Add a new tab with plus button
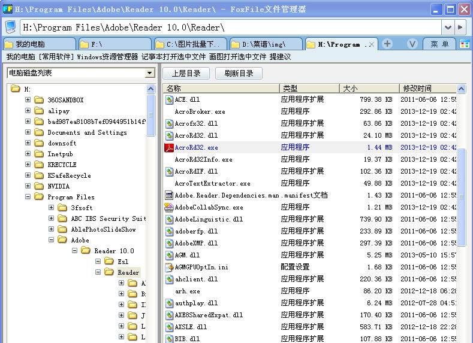 point(387,44)
